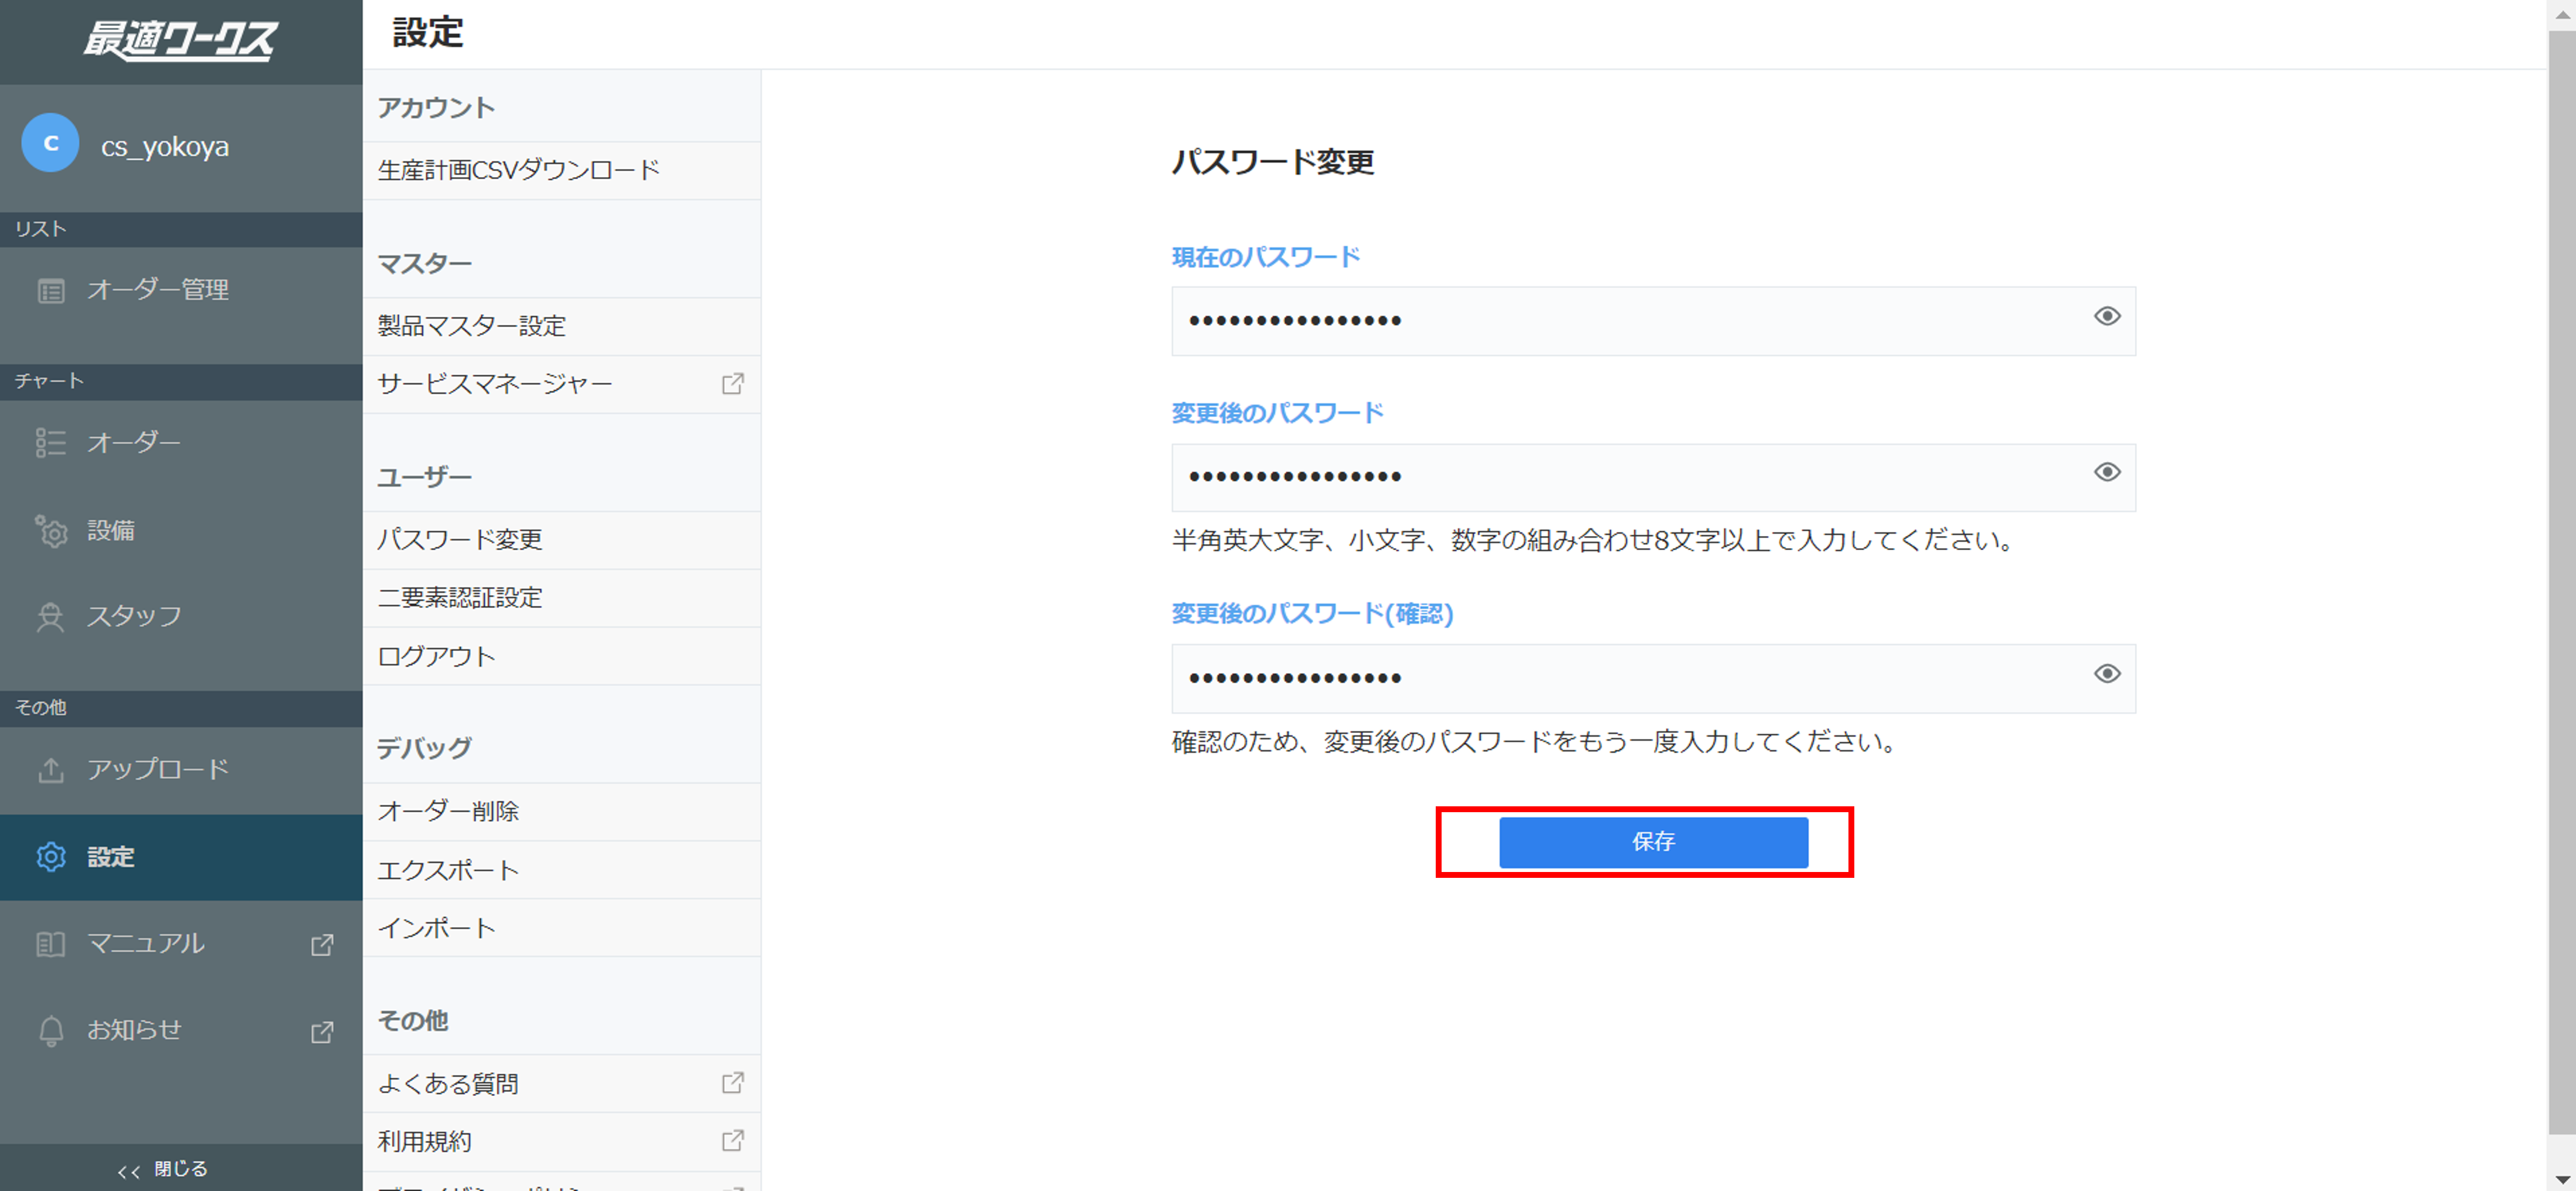Image resolution: width=2576 pixels, height=1191 pixels.
Task: Click external link icon beside サービスマネージャー
Action: [733, 384]
